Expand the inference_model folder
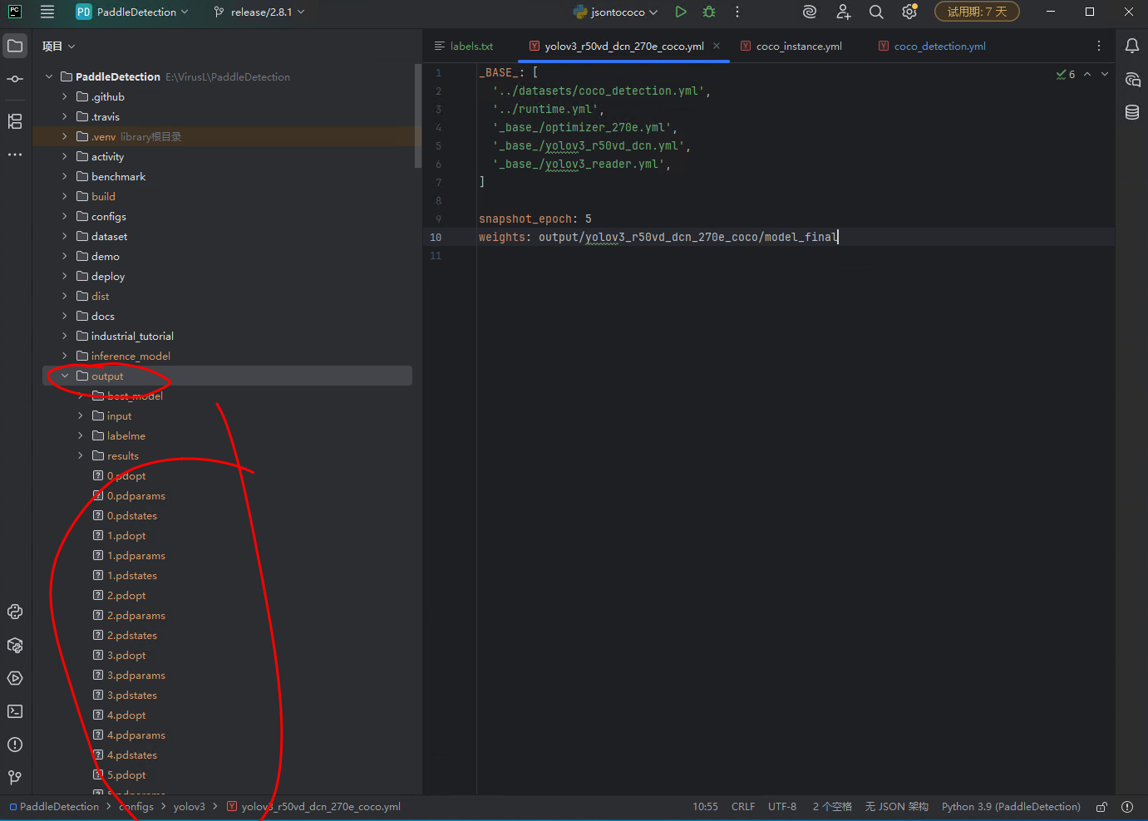This screenshot has height=821, width=1148. click(x=65, y=356)
